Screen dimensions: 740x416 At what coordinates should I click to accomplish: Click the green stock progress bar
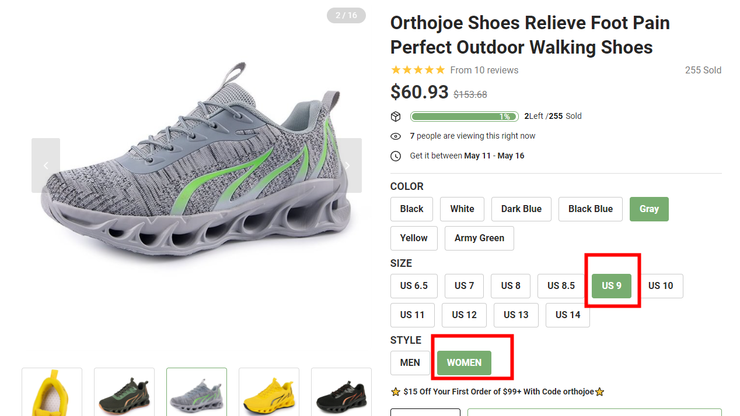pyautogui.click(x=464, y=117)
